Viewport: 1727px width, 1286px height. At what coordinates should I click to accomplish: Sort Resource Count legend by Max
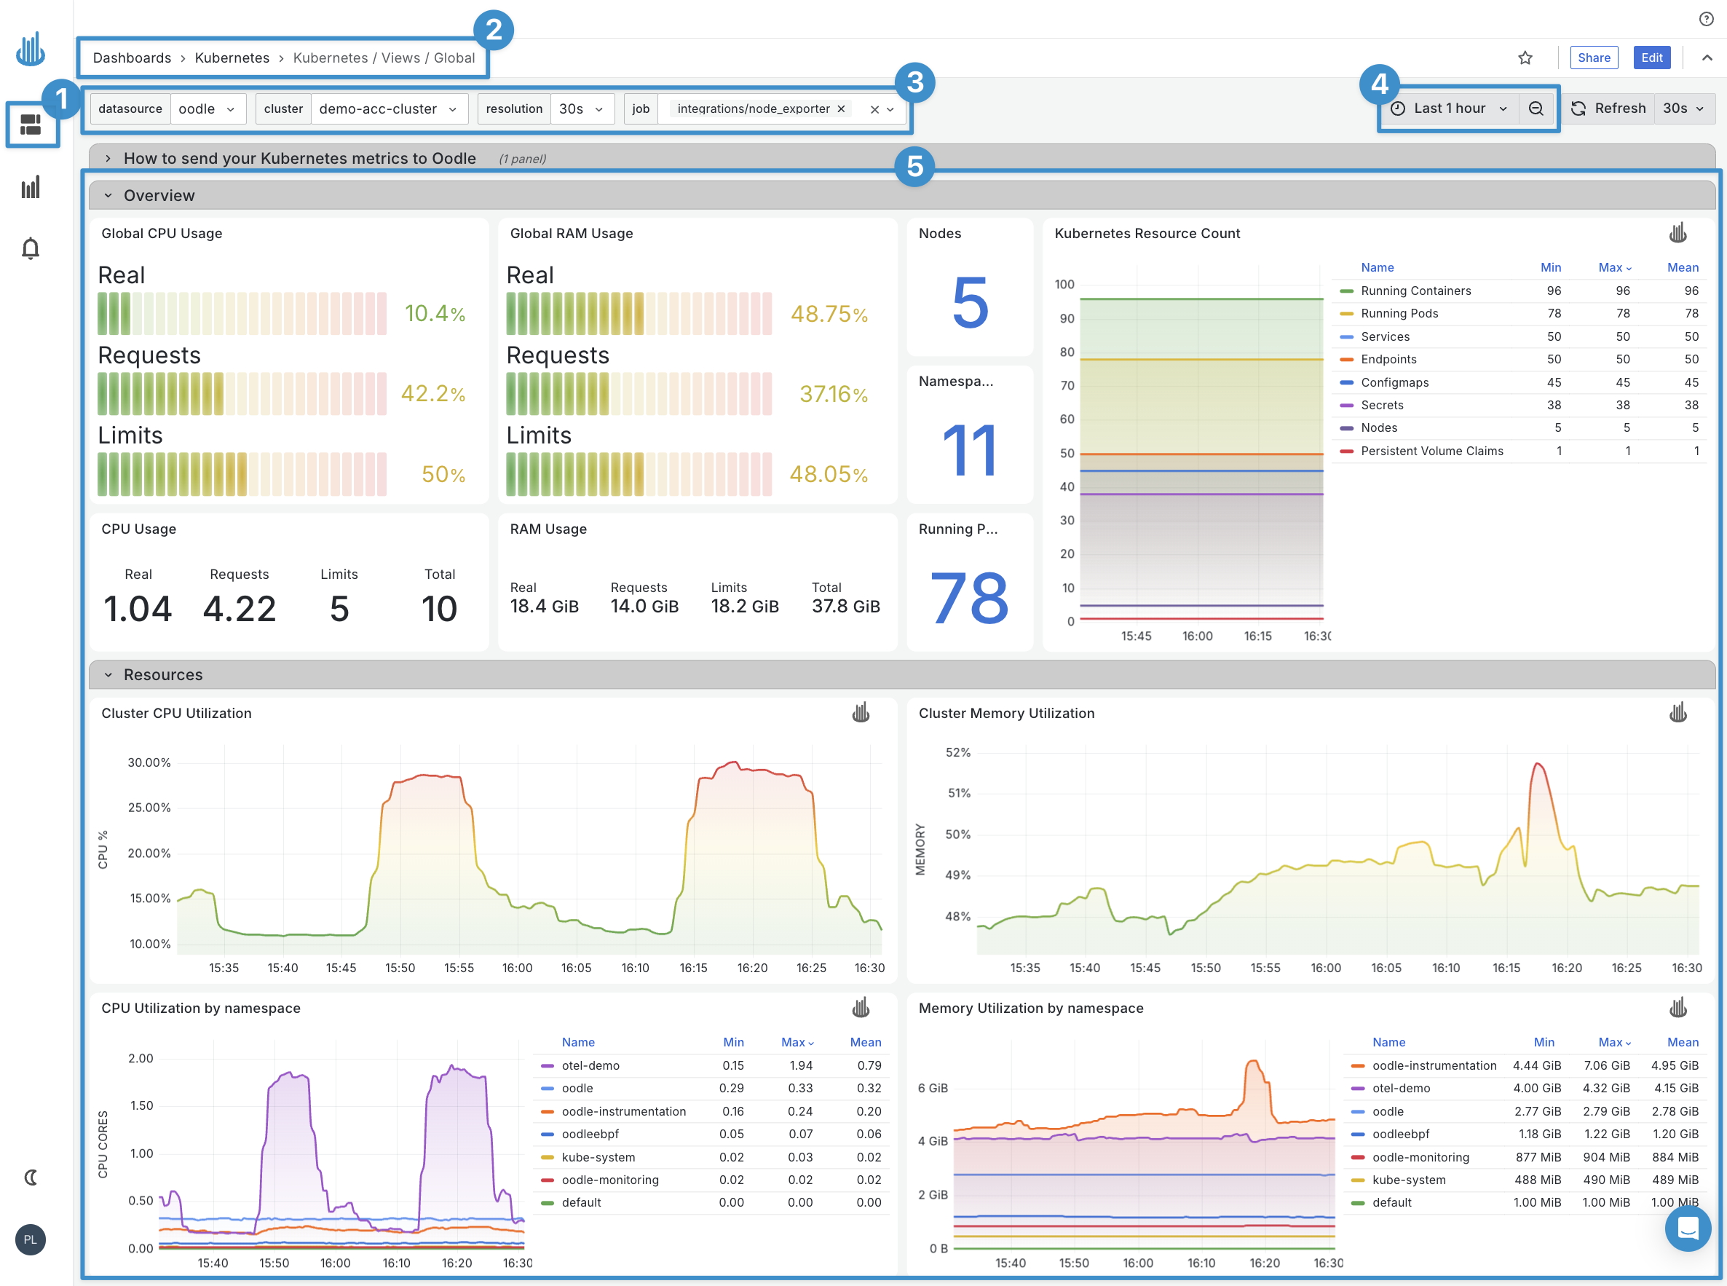pos(1614,267)
